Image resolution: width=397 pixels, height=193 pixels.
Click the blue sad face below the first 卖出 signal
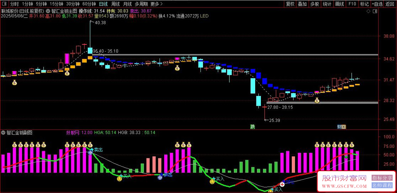[91, 153]
